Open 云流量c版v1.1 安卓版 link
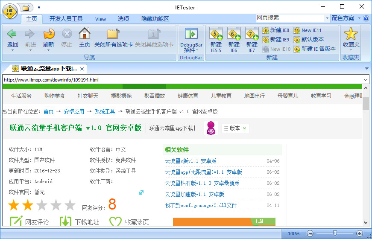The height and width of the screenshot is (239, 372). point(191,161)
